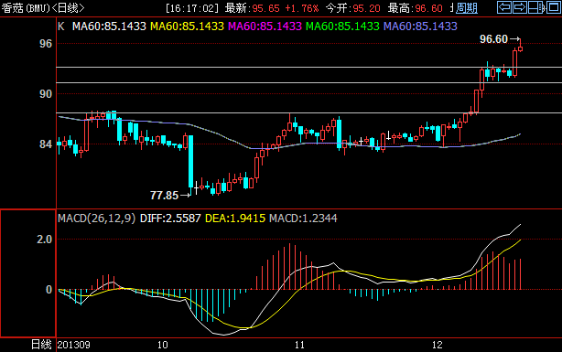Click the 日线 label at bottom left
This screenshot has height=352, width=562.
[x=41, y=345]
